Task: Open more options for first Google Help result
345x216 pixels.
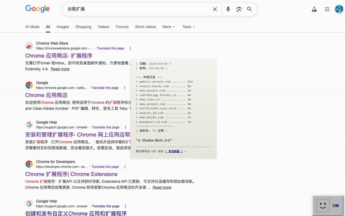Action: [125, 127]
